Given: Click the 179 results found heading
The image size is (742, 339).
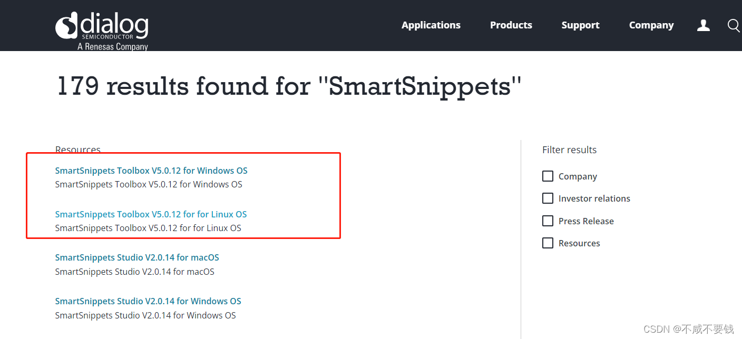Looking at the screenshot, I should click(x=289, y=86).
